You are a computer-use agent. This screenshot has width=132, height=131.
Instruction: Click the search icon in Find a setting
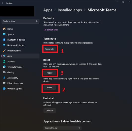click(x=37, y=21)
